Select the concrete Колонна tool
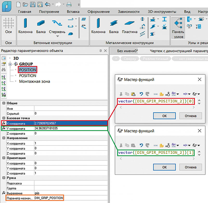This screenshot has width=208, height=203. point(25,26)
